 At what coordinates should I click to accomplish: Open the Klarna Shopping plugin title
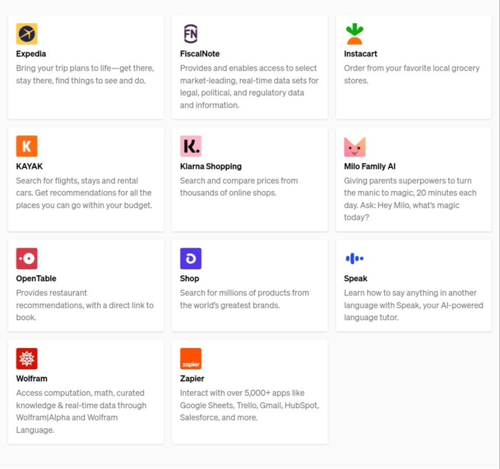pyautogui.click(x=211, y=166)
